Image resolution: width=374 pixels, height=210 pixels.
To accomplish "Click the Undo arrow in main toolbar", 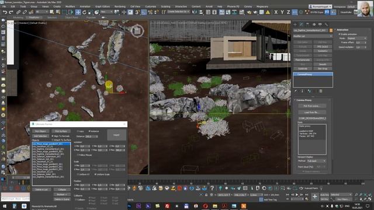I will click(x=5, y=12).
